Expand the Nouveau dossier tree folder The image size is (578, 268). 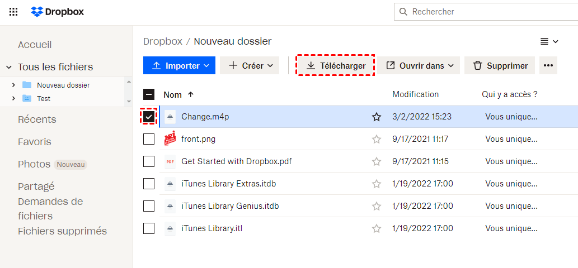click(13, 85)
